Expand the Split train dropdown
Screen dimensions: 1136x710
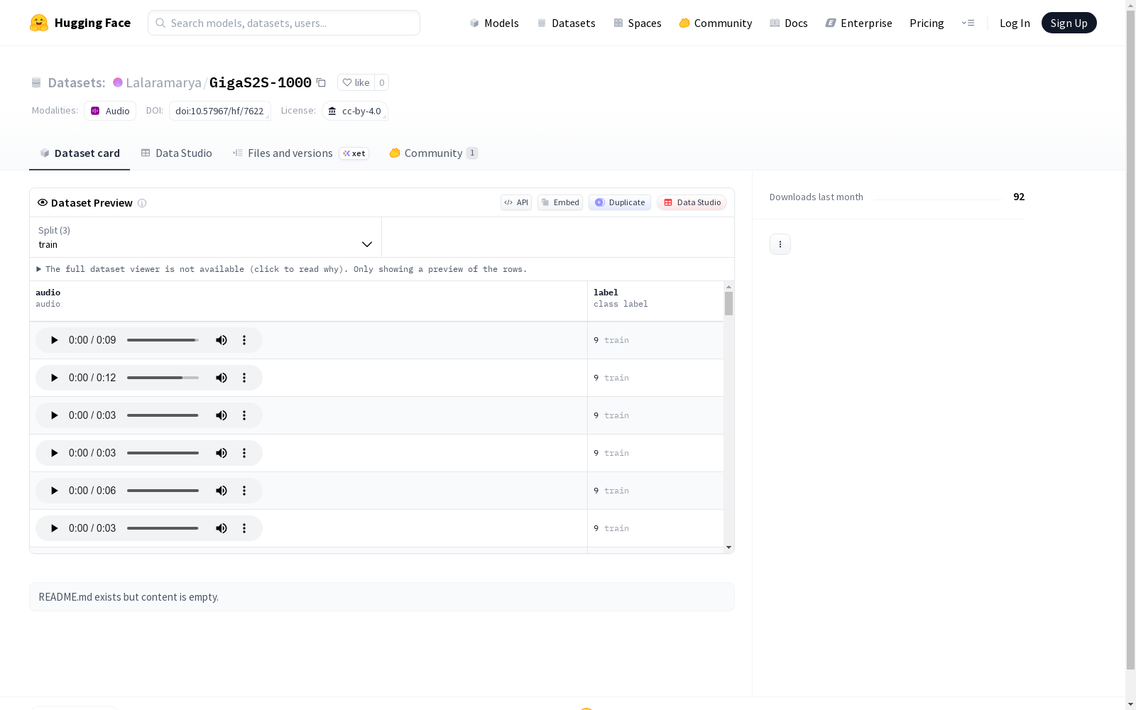[206, 237]
